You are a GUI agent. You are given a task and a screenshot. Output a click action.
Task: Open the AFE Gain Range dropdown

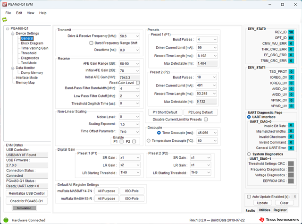[x=129, y=64]
